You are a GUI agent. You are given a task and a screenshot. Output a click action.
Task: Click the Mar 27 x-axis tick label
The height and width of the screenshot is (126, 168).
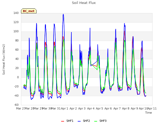[20, 108]
